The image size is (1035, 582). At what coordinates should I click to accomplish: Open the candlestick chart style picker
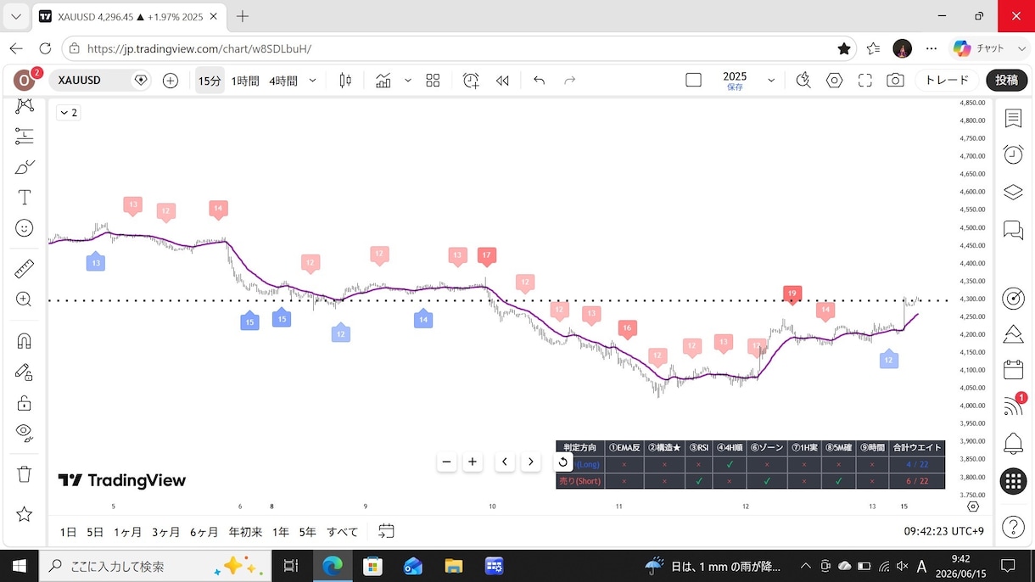pyautogui.click(x=345, y=81)
